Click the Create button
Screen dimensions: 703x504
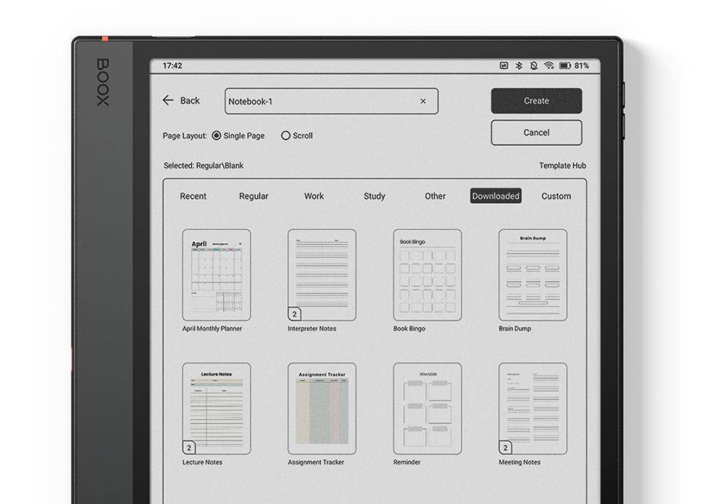click(x=537, y=101)
